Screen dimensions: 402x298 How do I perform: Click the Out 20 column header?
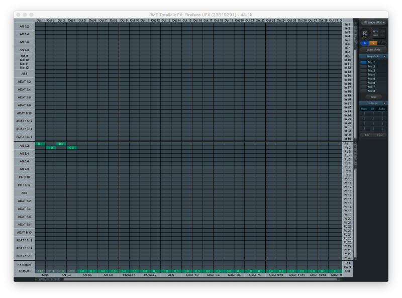click(240, 20)
